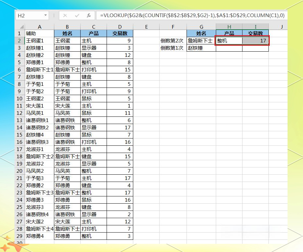Select column I header

tap(256, 27)
